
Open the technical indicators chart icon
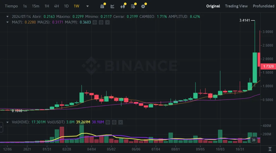pos(112,6)
